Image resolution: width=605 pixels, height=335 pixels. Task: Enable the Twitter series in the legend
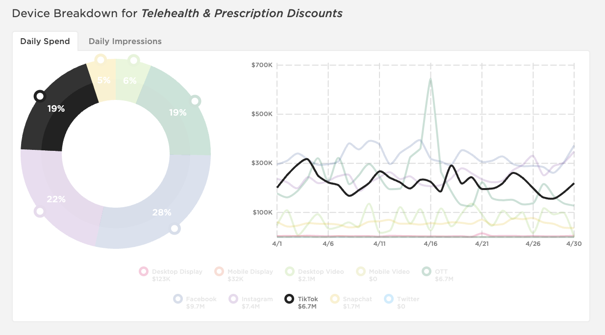click(x=389, y=299)
